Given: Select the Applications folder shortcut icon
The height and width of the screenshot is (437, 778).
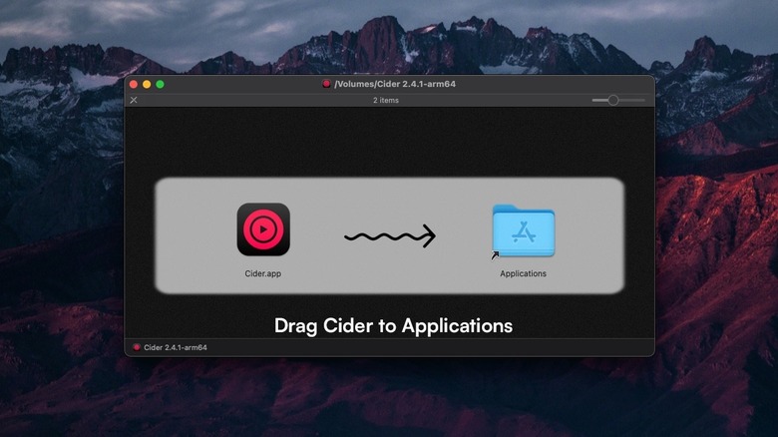Looking at the screenshot, I should coord(523,231).
